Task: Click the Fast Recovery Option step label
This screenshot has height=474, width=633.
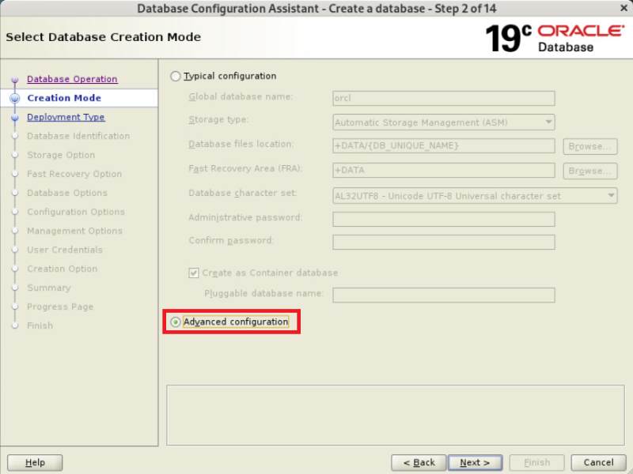Action: pos(74,174)
